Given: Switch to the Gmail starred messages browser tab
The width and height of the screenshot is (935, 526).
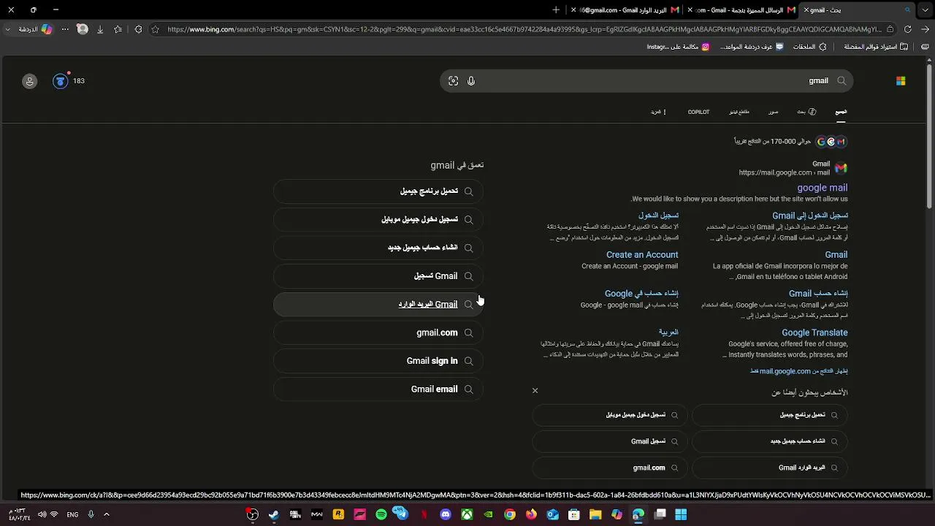Looking at the screenshot, I should (x=741, y=10).
